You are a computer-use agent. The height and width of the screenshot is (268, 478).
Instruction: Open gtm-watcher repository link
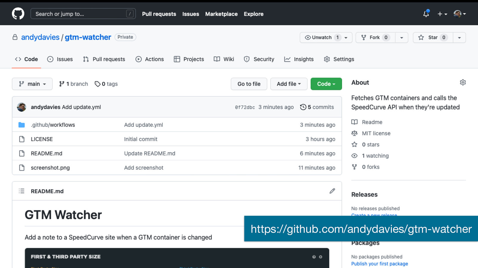click(88, 37)
